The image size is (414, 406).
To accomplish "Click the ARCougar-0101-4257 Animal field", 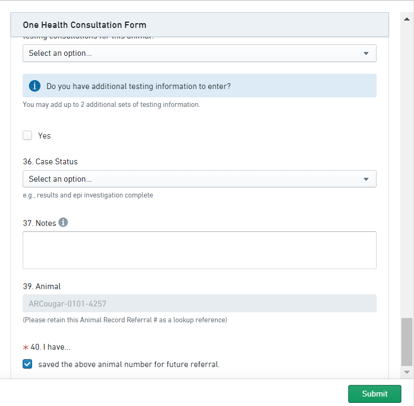I will [x=199, y=303].
